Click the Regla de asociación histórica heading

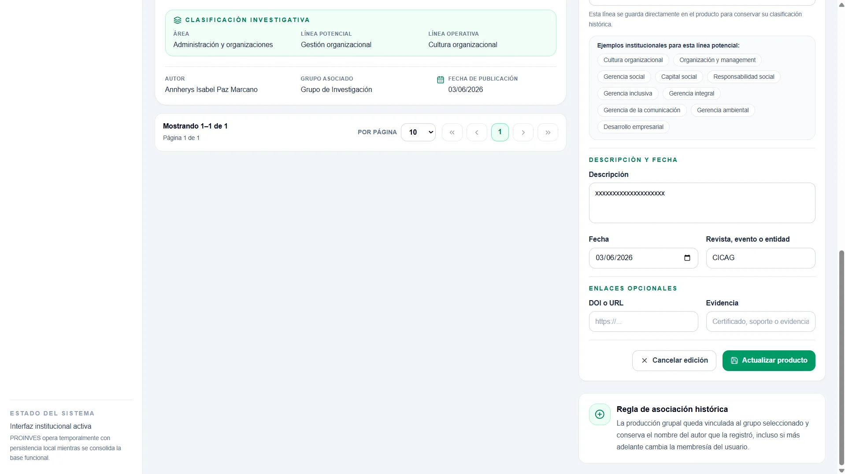click(x=672, y=409)
